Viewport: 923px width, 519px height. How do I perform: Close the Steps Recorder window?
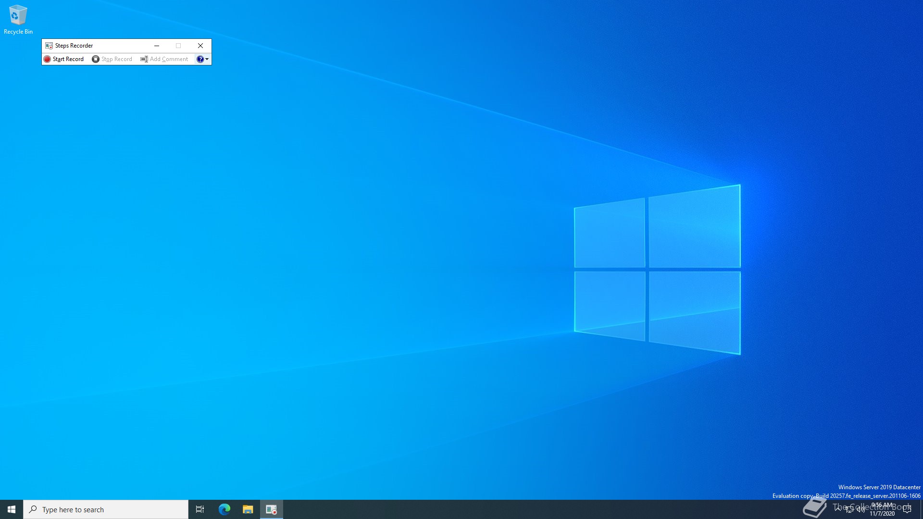pyautogui.click(x=200, y=46)
